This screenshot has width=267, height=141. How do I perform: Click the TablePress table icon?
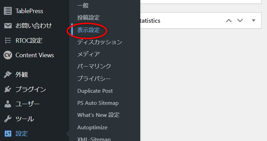[x=8, y=11]
